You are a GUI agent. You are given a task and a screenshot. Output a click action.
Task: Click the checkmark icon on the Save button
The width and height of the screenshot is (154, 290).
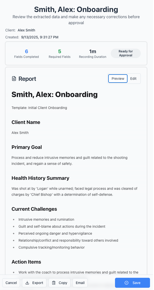(127, 283)
